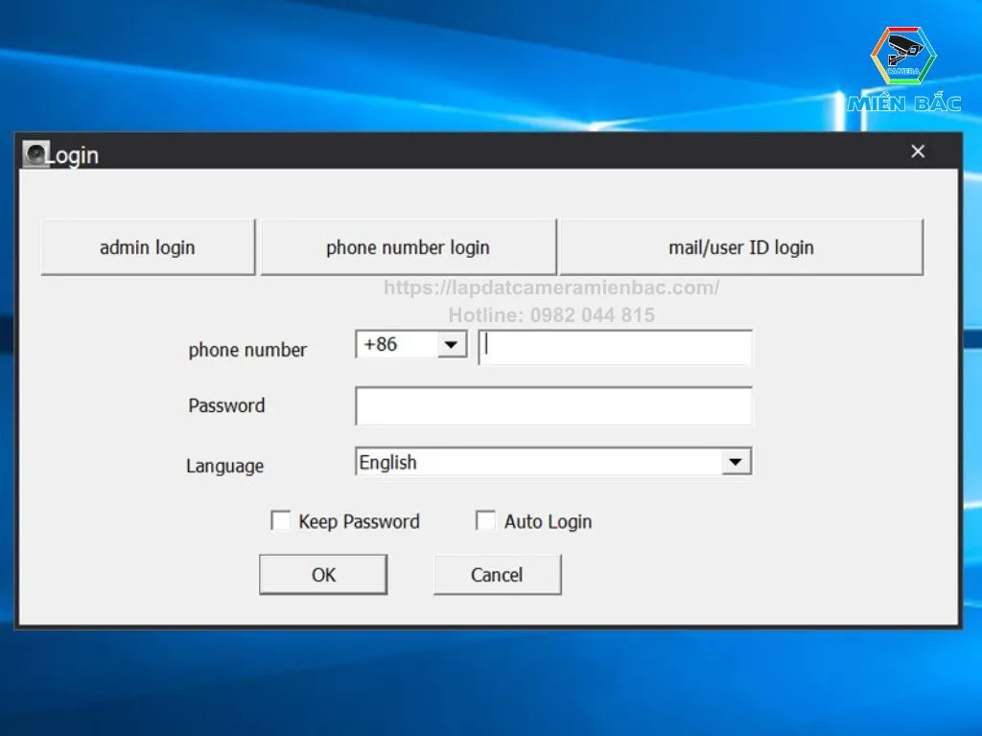Switch to the mail/user ID login tab
The height and width of the screenshot is (736, 982).
click(x=740, y=246)
